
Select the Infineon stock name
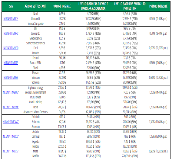click(x=35, y=78)
